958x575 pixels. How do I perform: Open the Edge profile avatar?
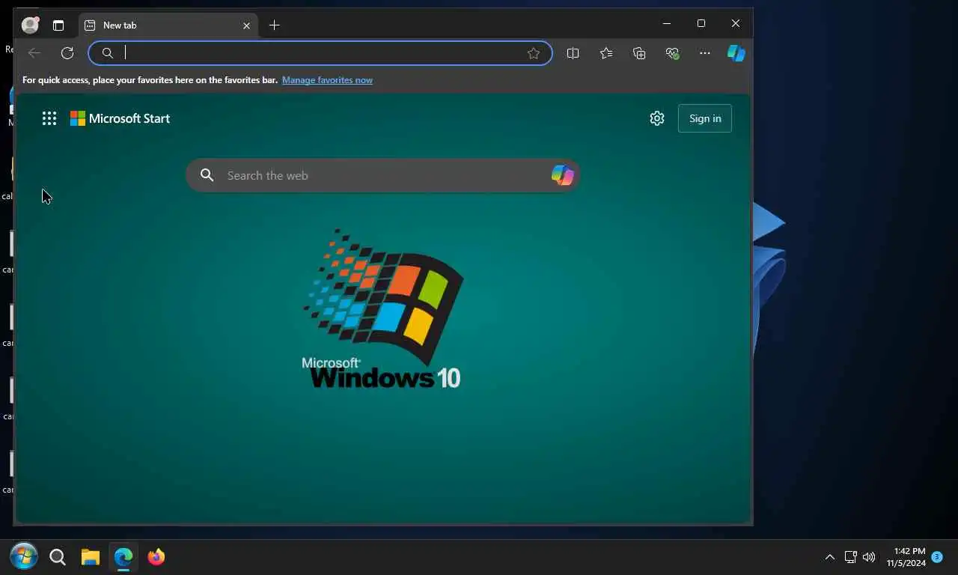click(30, 25)
